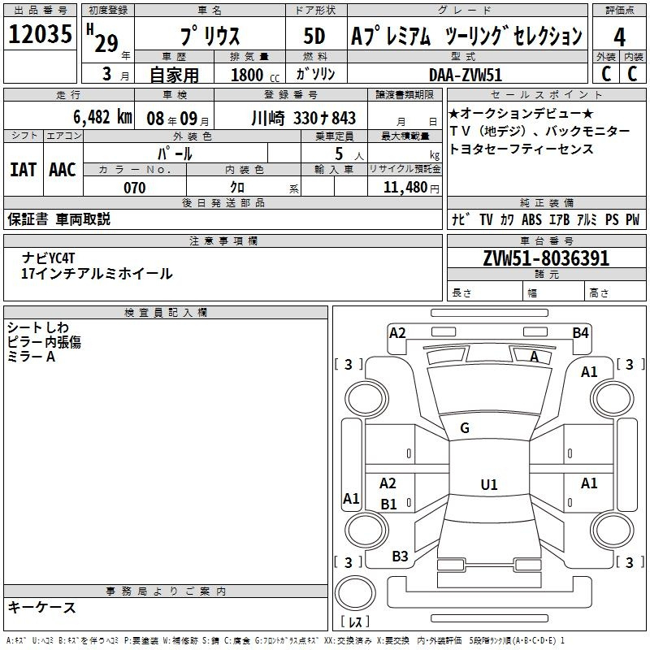
Task: Click the 幅 dimension cell
Action: tap(553, 292)
